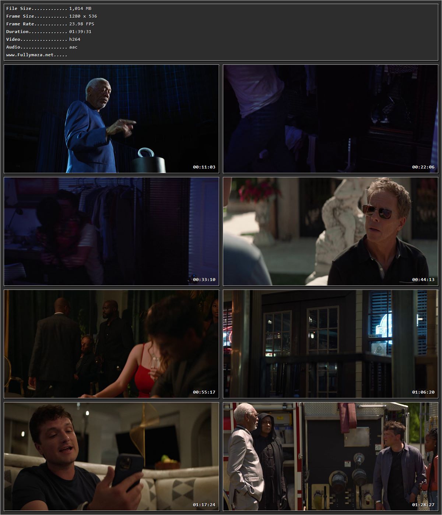The width and height of the screenshot is (442, 515).
Task: Click the 01:28:27 timestamp label
Action: click(x=423, y=505)
